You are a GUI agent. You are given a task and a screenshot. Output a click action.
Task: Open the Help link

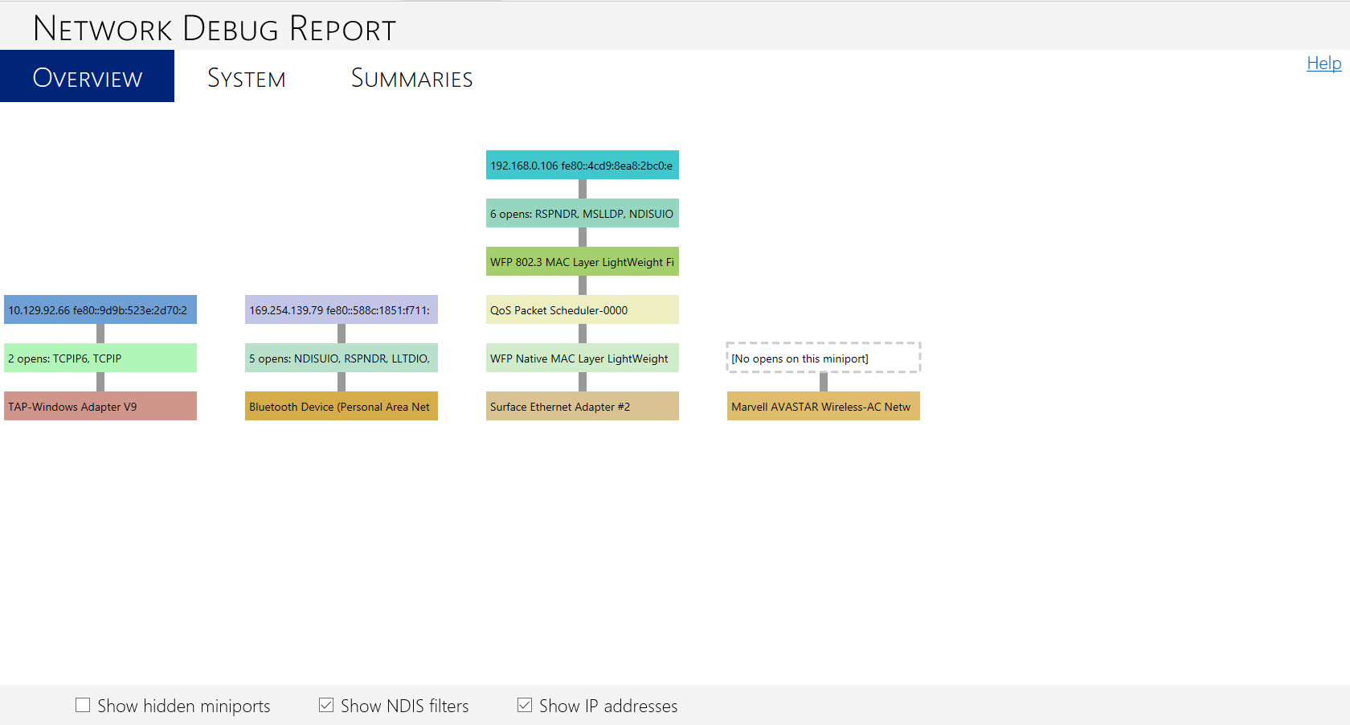tap(1323, 63)
